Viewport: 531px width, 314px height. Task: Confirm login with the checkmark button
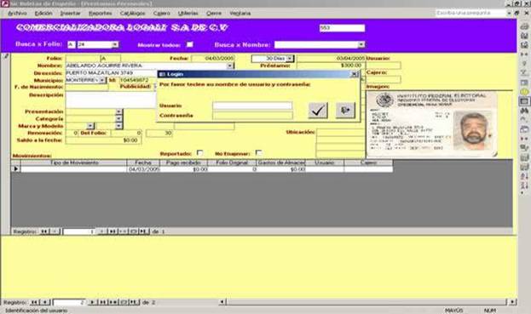pos(318,110)
